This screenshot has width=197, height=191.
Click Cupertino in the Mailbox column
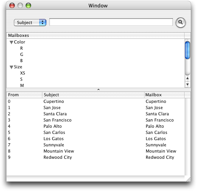click(156, 101)
